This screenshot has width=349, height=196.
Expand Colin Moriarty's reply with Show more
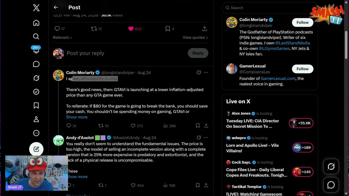[x=77, y=117]
